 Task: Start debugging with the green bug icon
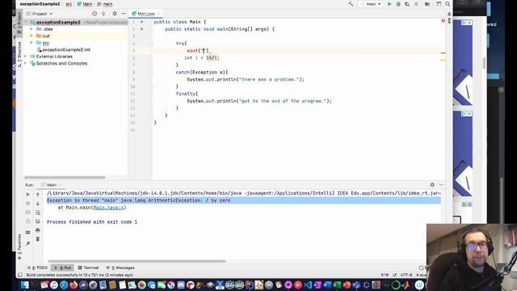click(x=398, y=4)
